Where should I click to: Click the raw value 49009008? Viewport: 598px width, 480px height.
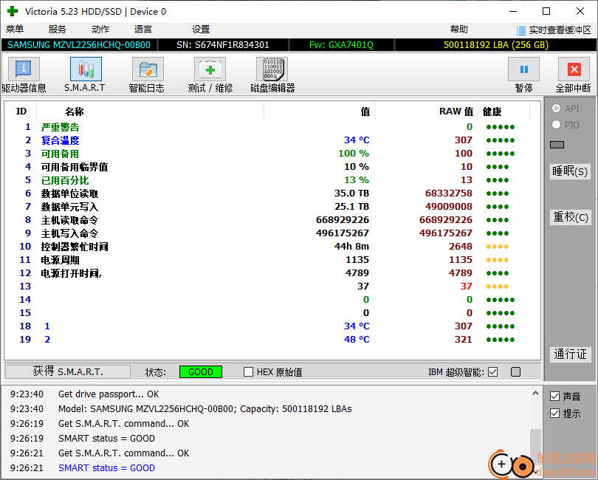[x=449, y=207]
